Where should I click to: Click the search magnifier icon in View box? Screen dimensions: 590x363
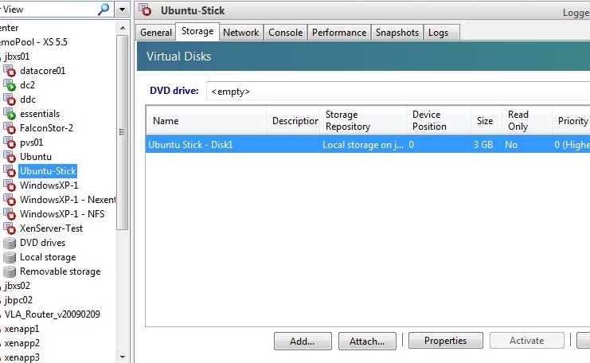point(104,10)
